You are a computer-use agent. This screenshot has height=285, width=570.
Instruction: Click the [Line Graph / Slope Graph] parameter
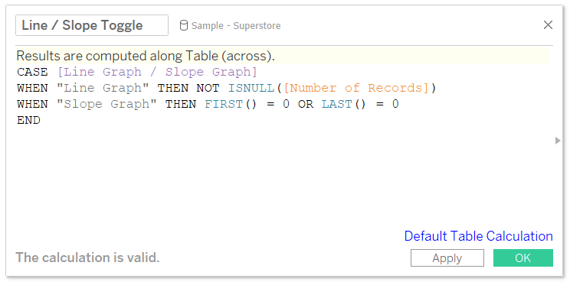click(x=157, y=72)
